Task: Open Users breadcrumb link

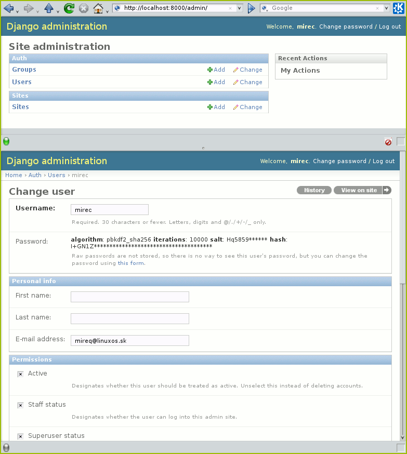Action: point(57,175)
